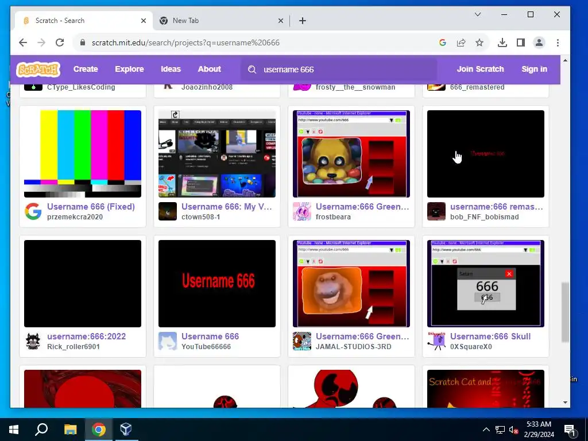The height and width of the screenshot is (441, 588).
Task: Click bob_FNF_bobismad's avatar
Action: pyautogui.click(x=436, y=211)
